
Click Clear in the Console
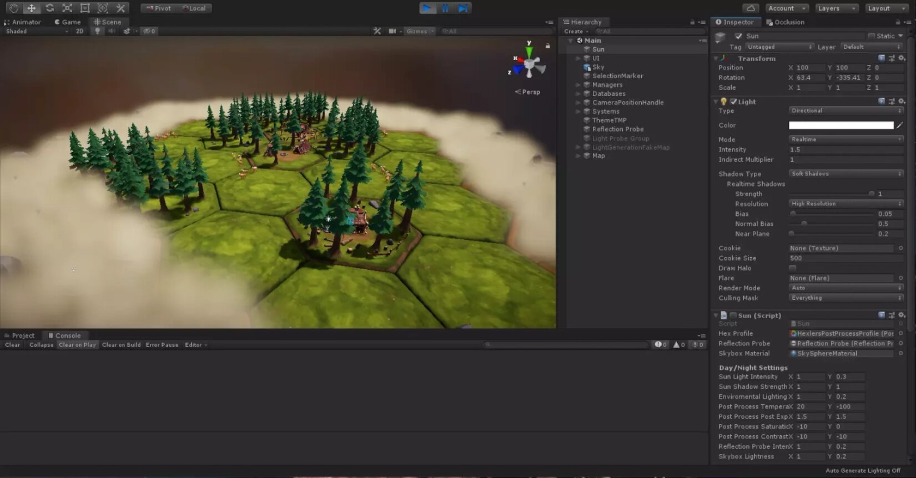coord(12,345)
